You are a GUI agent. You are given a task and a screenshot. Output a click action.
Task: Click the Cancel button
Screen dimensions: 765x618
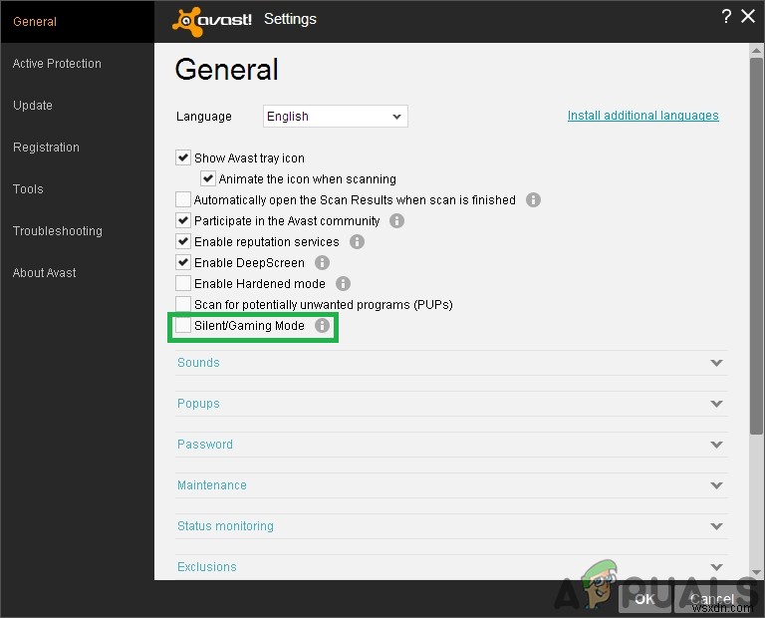712,598
